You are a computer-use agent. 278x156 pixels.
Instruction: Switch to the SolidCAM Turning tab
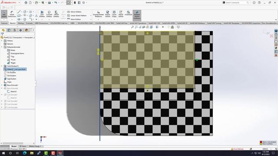[214, 23]
